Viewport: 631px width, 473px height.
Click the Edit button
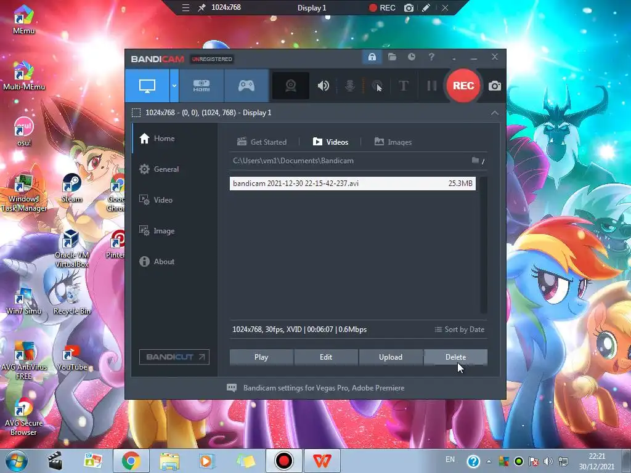point(326,357)
